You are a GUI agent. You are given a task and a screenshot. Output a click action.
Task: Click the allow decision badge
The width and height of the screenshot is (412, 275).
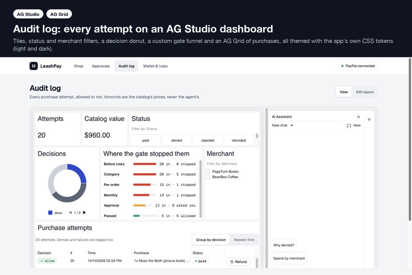48,261
